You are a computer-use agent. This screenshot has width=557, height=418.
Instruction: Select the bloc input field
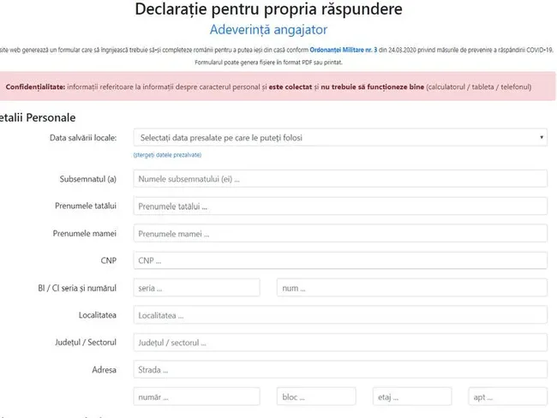tap(316, 397)
